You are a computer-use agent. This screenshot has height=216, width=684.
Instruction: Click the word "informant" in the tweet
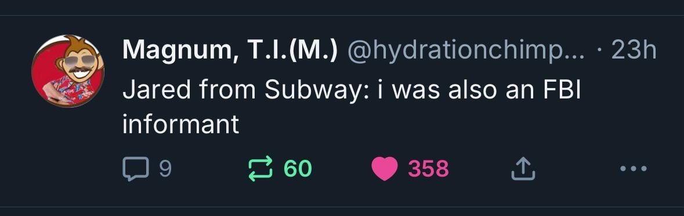(x=180, y=125)
